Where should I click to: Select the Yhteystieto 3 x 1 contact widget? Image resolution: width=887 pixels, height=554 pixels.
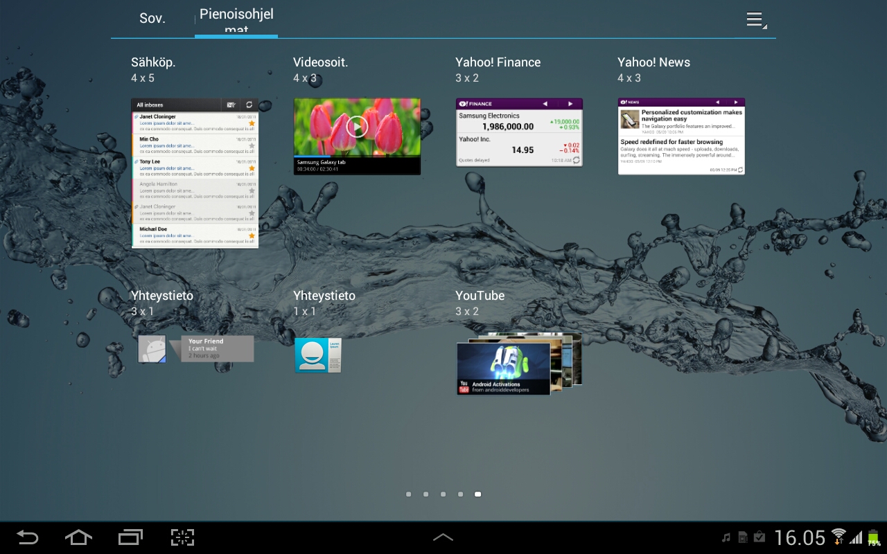coord(195,349)
